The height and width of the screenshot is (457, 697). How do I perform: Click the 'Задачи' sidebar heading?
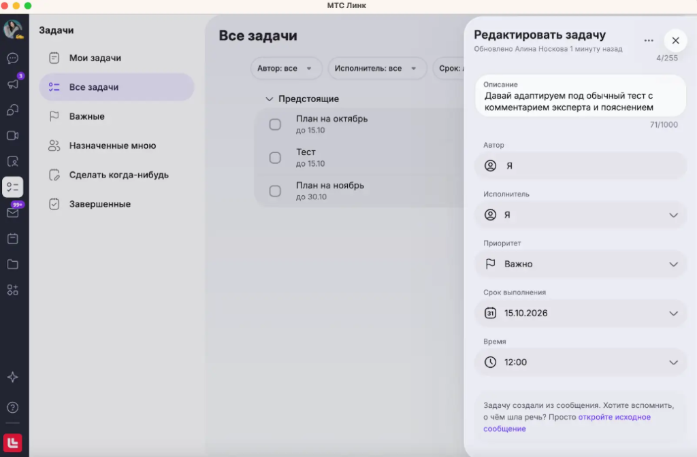(56, 30)
